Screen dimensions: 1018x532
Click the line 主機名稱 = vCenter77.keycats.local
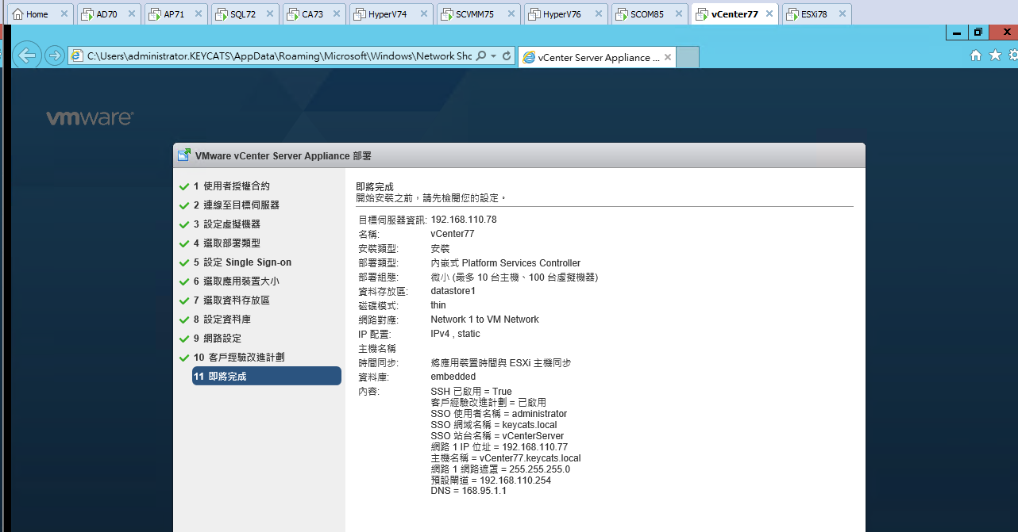point(506,458)
